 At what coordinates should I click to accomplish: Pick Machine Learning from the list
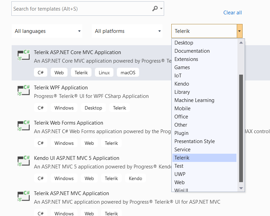[204, 100]
